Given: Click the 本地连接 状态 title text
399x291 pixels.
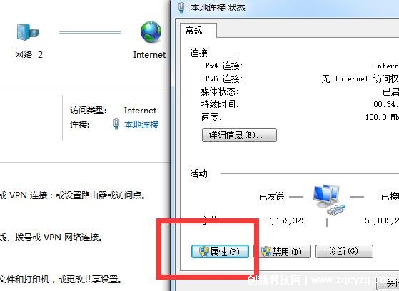Looking at the screenshot, I should click(x=218, y=8).
